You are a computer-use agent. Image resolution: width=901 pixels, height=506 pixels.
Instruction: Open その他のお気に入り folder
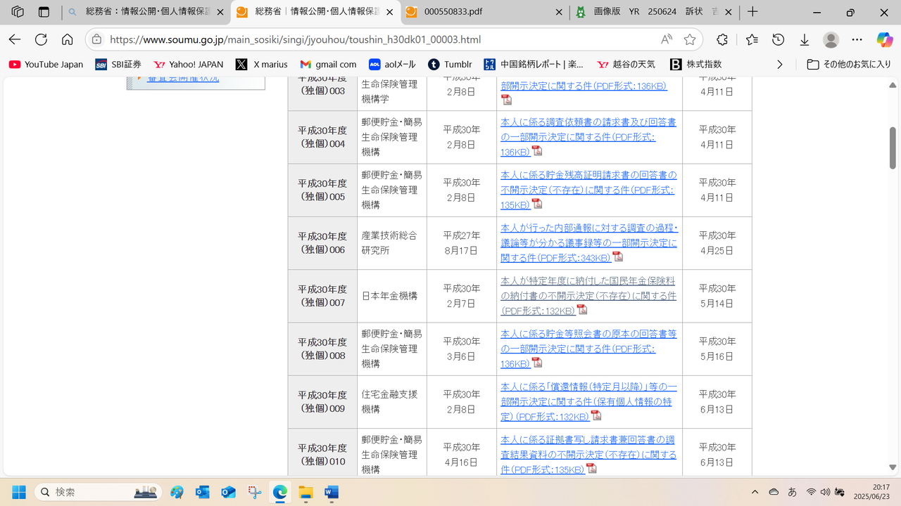coord(848,64)
